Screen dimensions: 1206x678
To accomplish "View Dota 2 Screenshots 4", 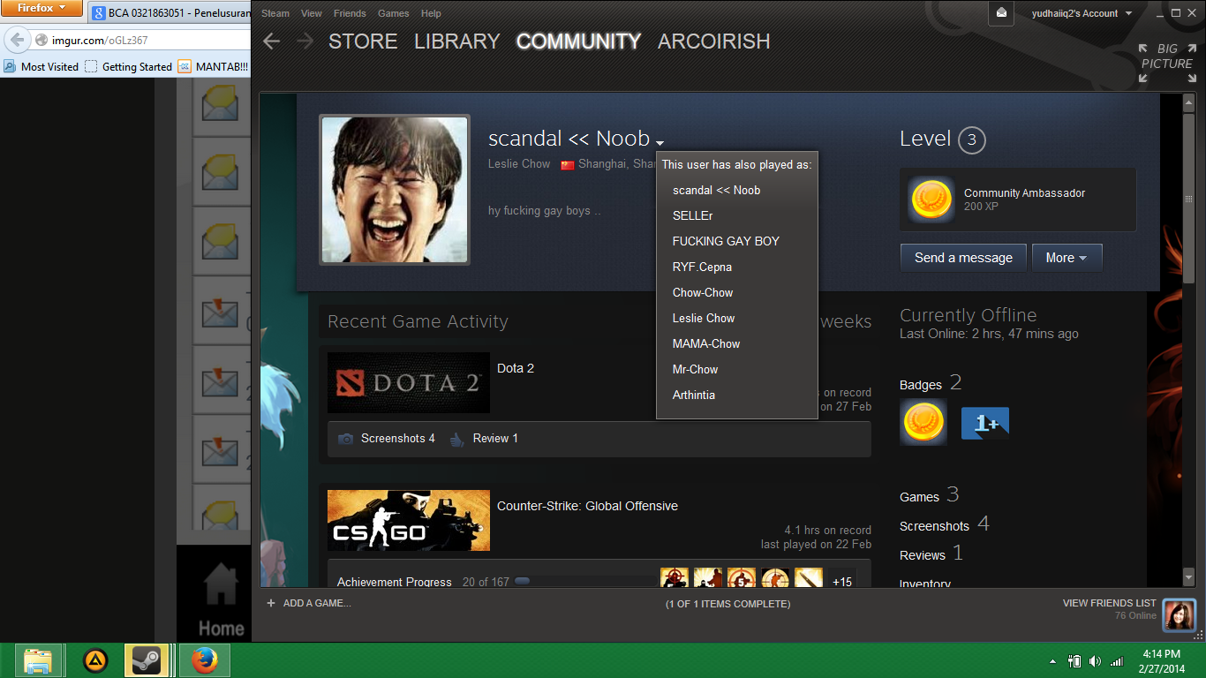I will tap(388, 438).
